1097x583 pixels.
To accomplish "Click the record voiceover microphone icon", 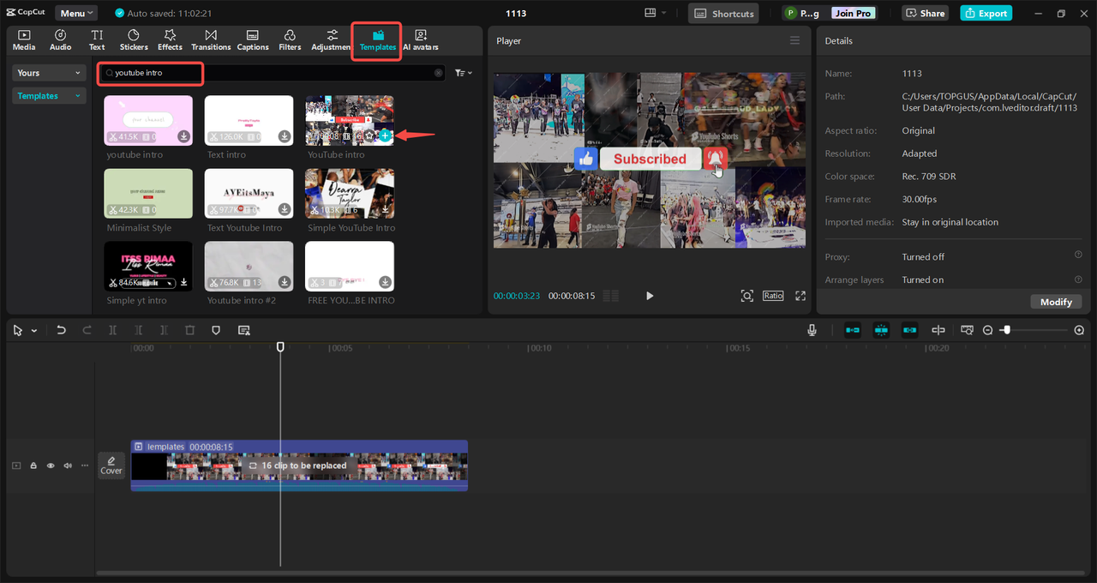I will click(x=812, y=330).
